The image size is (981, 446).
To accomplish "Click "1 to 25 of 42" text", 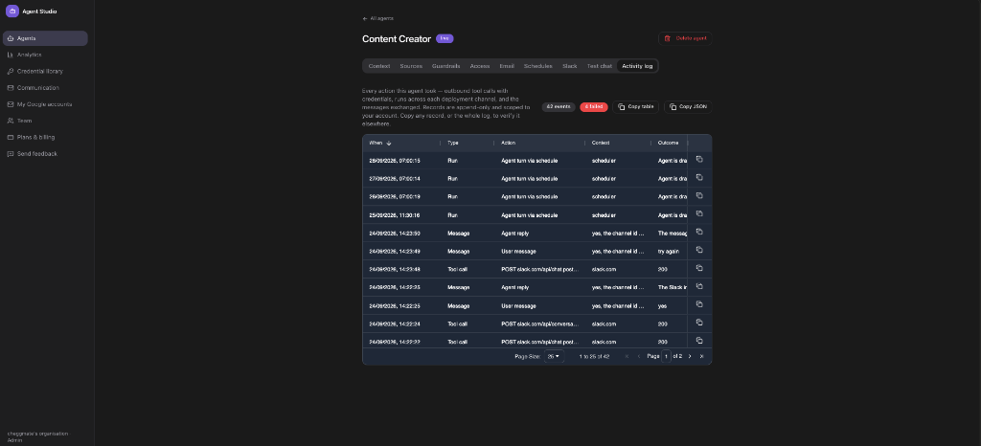I will (x=594, y=357).
